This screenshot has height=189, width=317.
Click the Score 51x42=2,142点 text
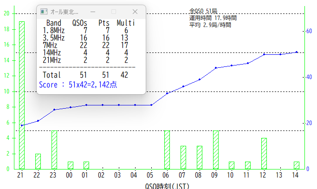tap(78, 85)
